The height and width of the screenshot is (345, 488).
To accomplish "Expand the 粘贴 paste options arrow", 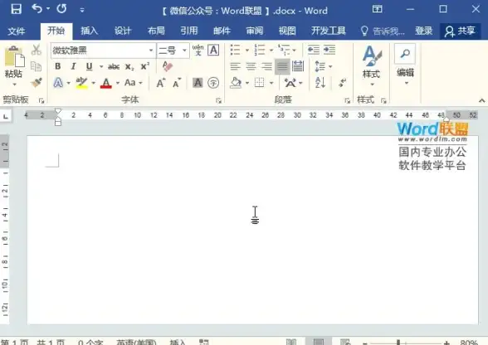I will coord(14,85).
